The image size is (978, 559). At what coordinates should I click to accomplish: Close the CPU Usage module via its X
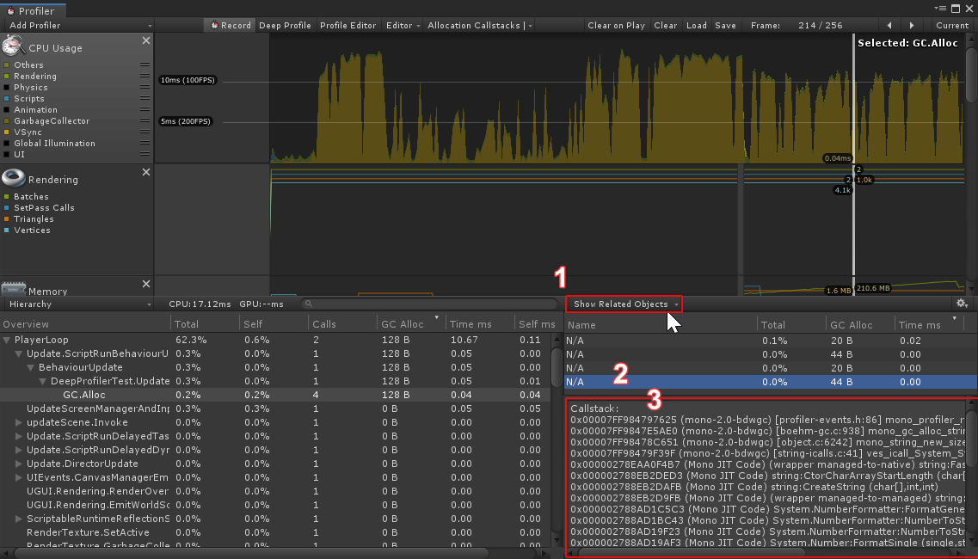(145, 39)
